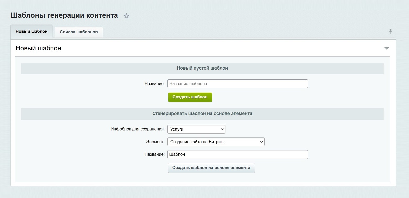Viewport: 409px width, 198px height.
Task: Focus the empty template name input field
Action: click(x=237, y=83)
